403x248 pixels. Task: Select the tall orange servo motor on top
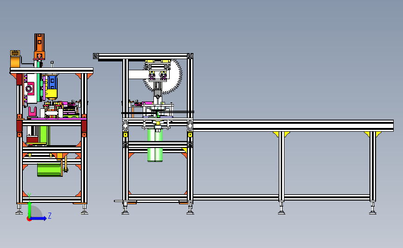(40, 47)
